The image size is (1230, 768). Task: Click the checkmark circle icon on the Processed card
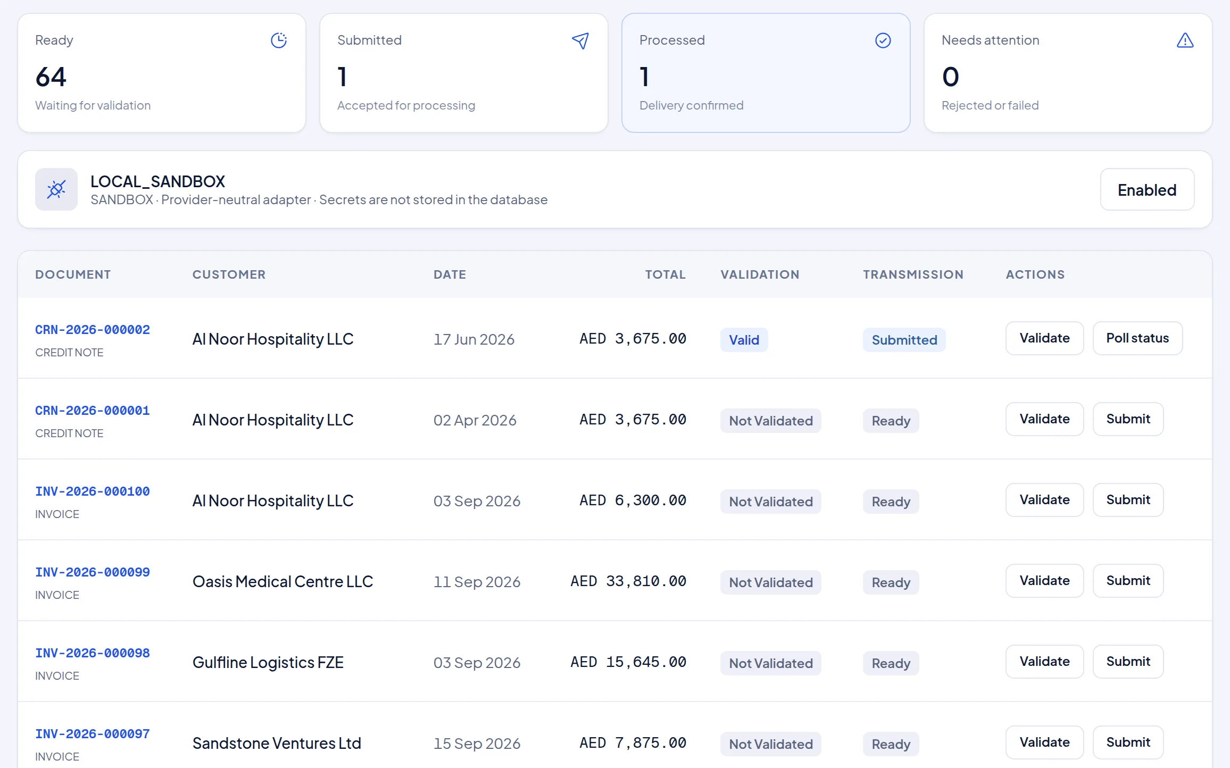[883, 40]
